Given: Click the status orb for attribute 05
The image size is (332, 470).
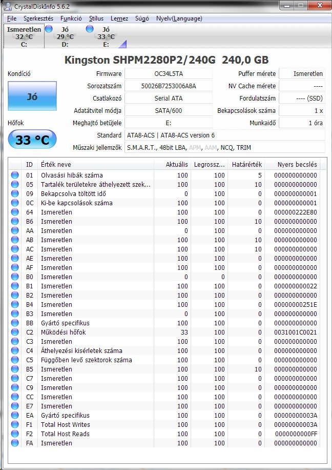Looking at the screenshot, I should [15, 184].
